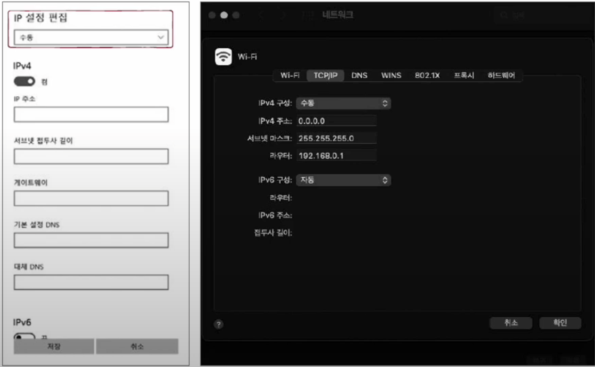The width and height of the screenshot is (595, 367).
Task: Click the 서브넷 마스크 field showing 255.255.255.0
Action: click(336, 138)
